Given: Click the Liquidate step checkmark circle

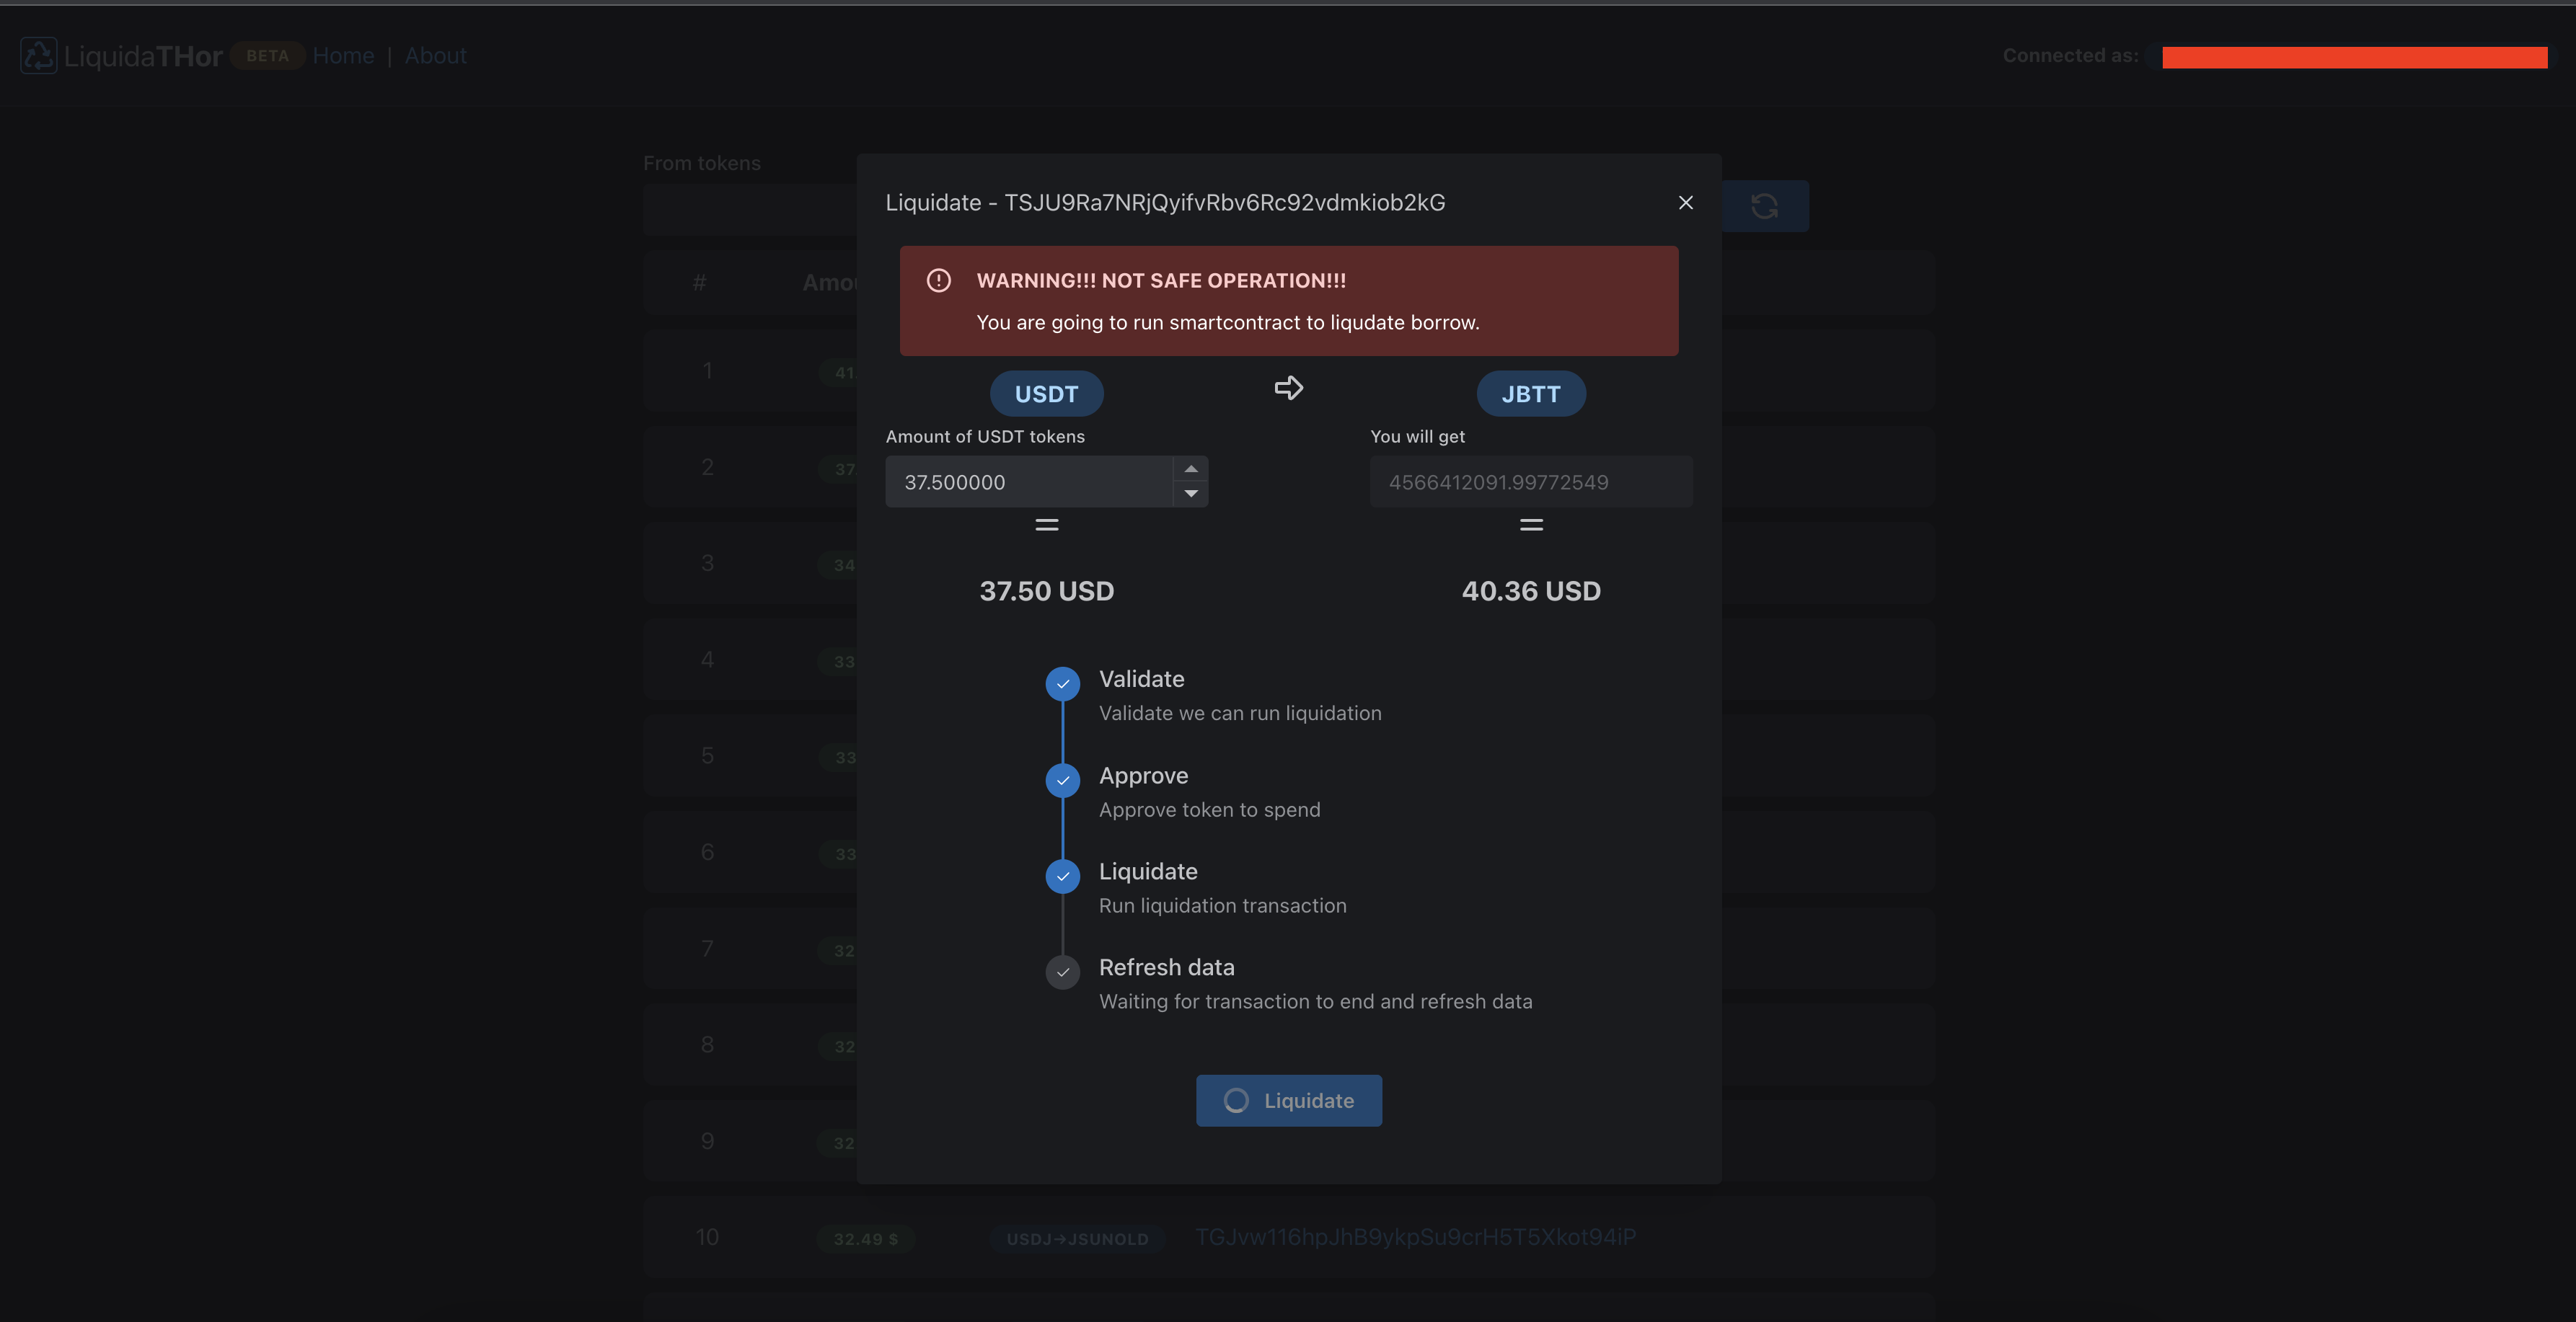Looking at the screenshot, I should click(x=1062, y=877).
